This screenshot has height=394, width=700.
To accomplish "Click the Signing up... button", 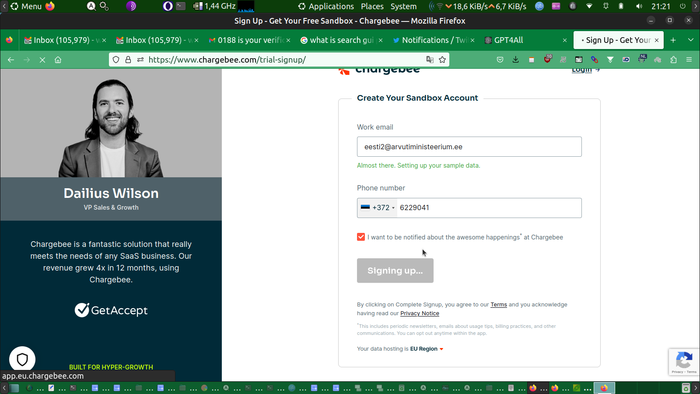I will coord(395,271).
